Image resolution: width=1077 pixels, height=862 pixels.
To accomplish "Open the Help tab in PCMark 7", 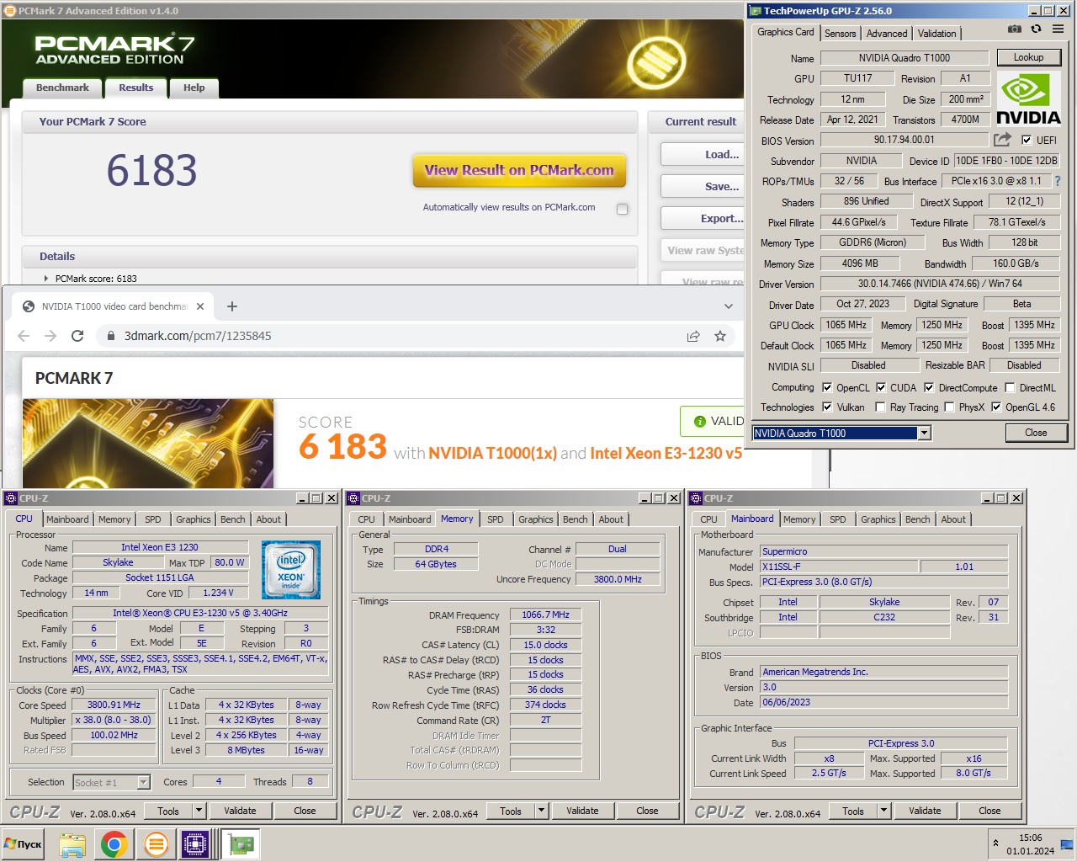I will click(194, 88).
